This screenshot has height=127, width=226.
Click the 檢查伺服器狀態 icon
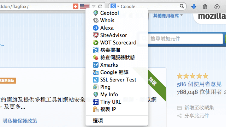point(96,58)
